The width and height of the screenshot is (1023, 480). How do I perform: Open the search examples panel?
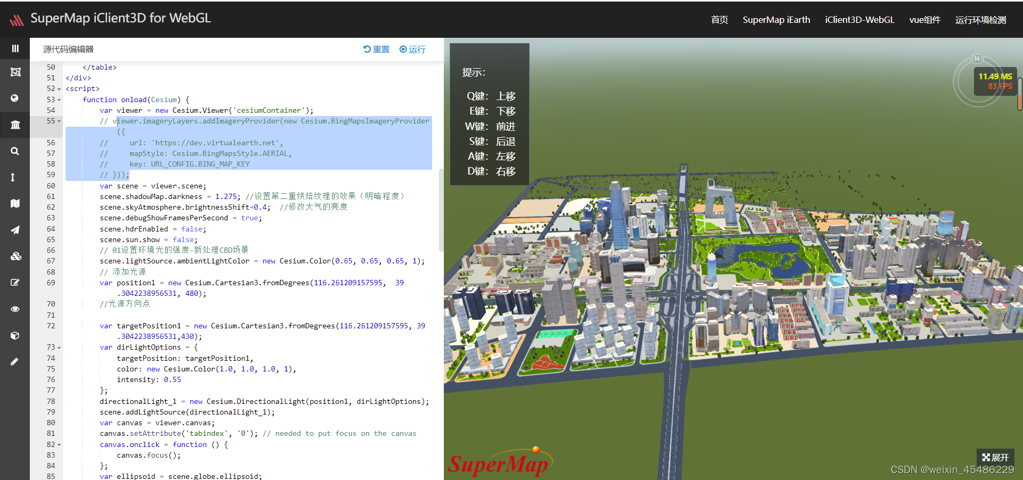coord(15,151)
